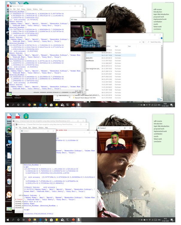Select the highlighted 06-07-2017 folder row
The height and width of the screenshot is (225, 181).
[111, 55]
